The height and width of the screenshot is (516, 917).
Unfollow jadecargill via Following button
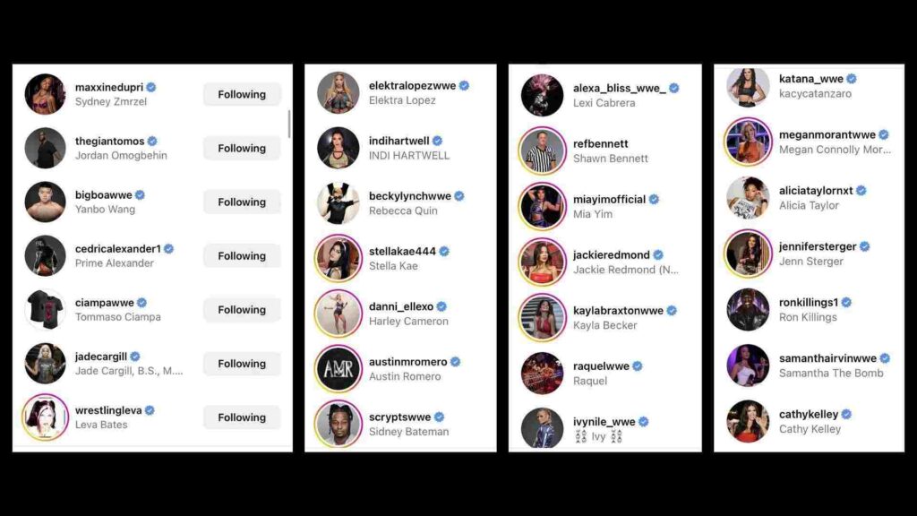[x=242, y=364]
